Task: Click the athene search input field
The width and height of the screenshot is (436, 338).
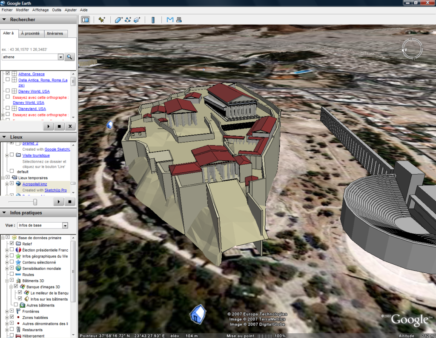Action: pyautogui.click(x=30, y=57)
